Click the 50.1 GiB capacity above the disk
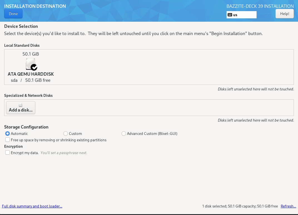Viewport: 298px width, 215px height. point(31,54)
